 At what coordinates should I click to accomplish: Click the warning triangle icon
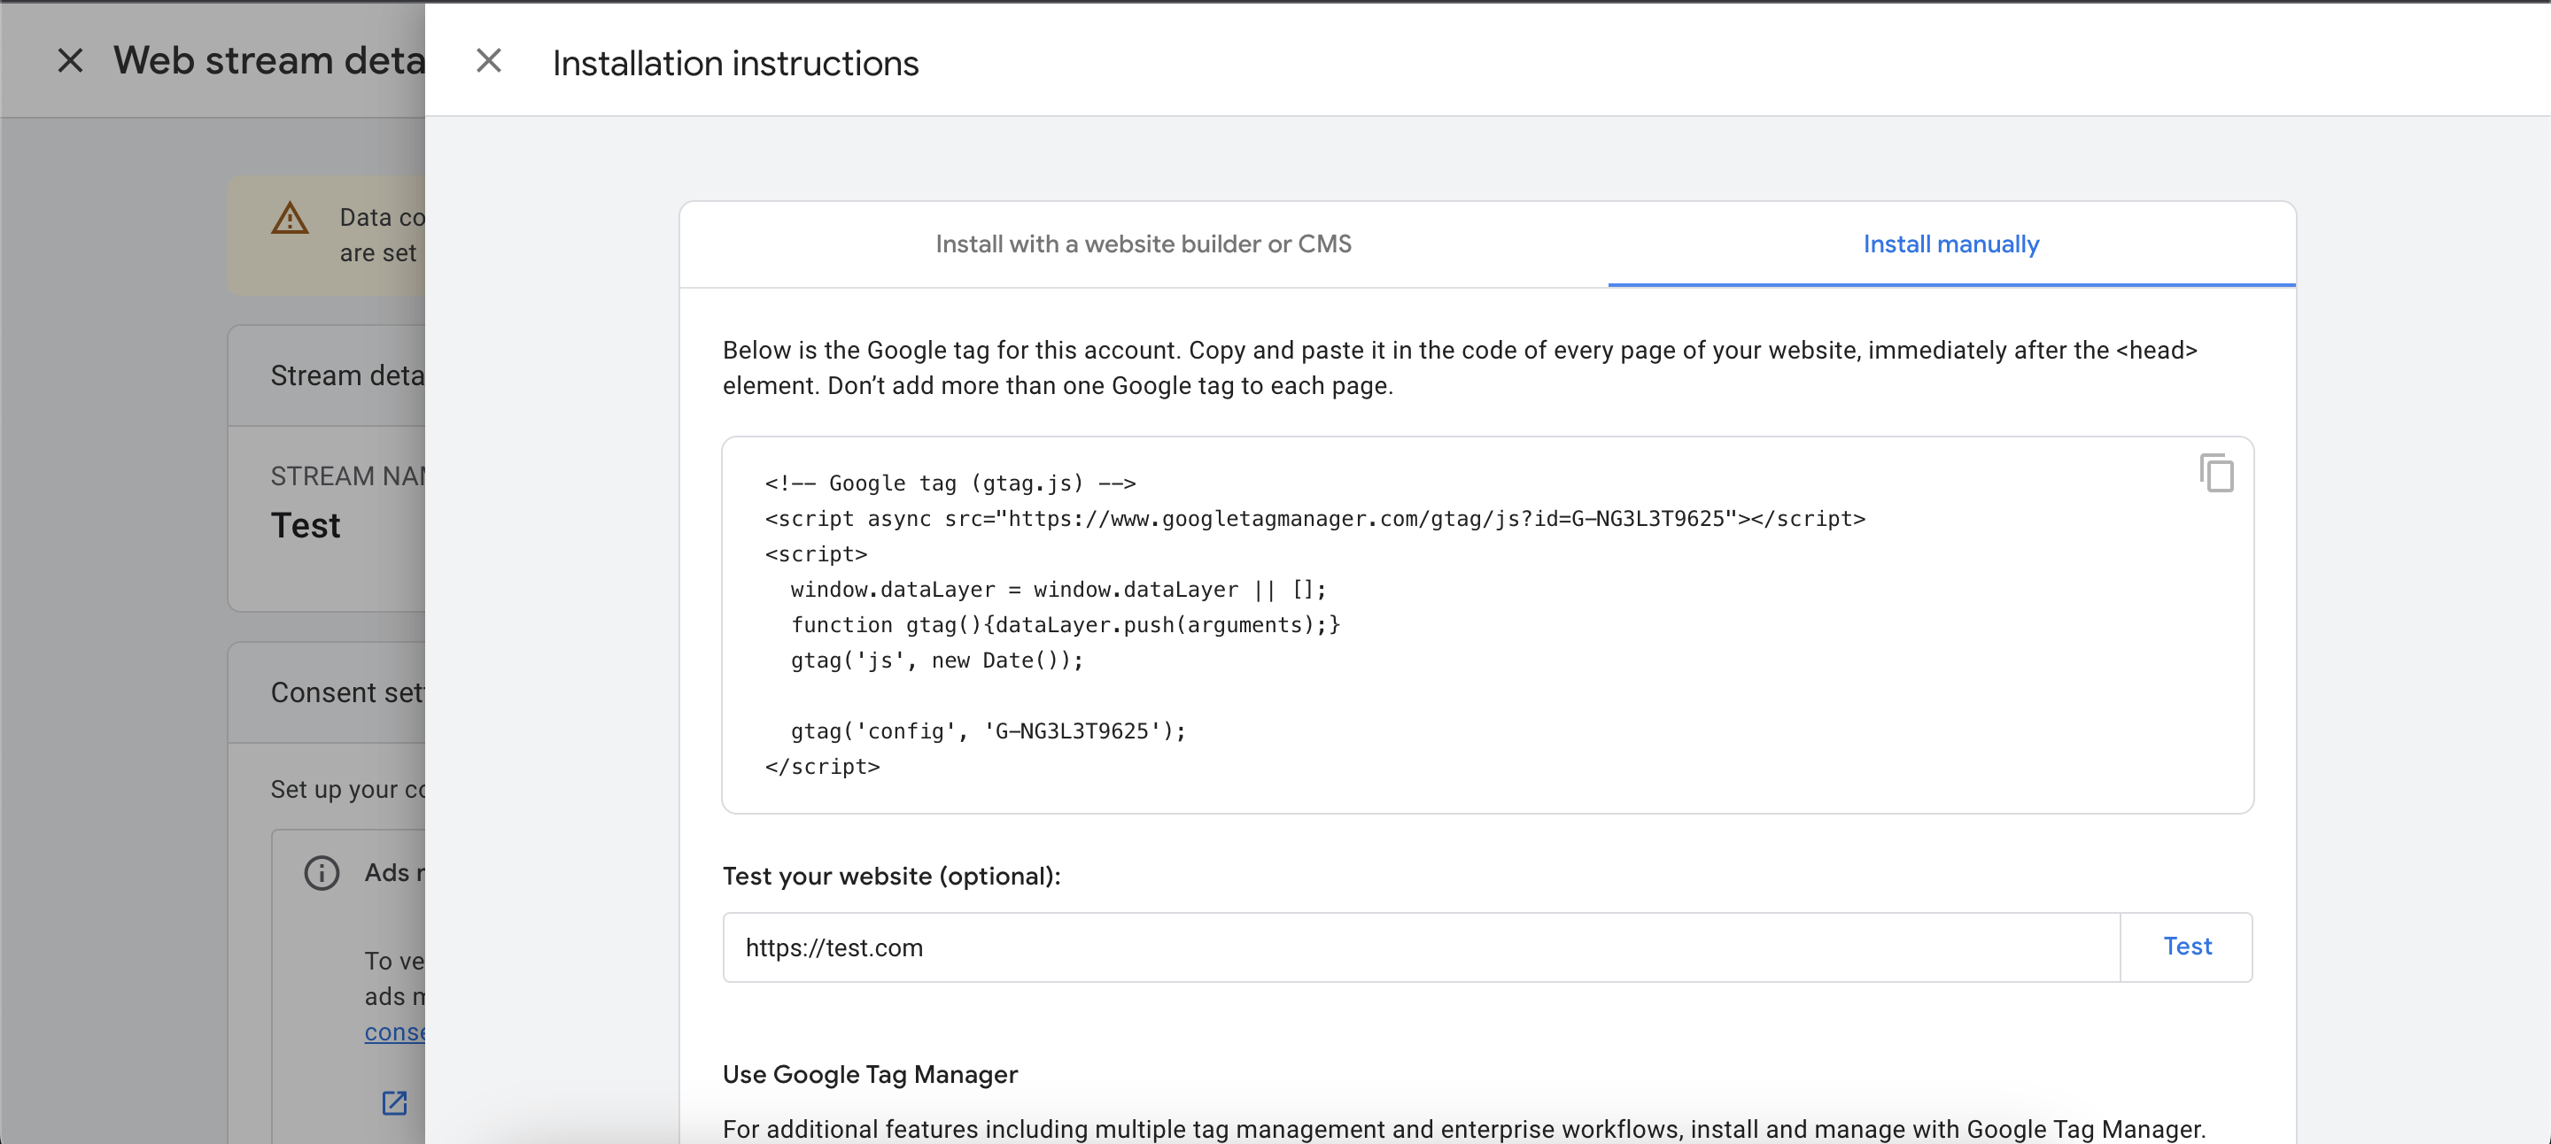(x=289, y=219)
